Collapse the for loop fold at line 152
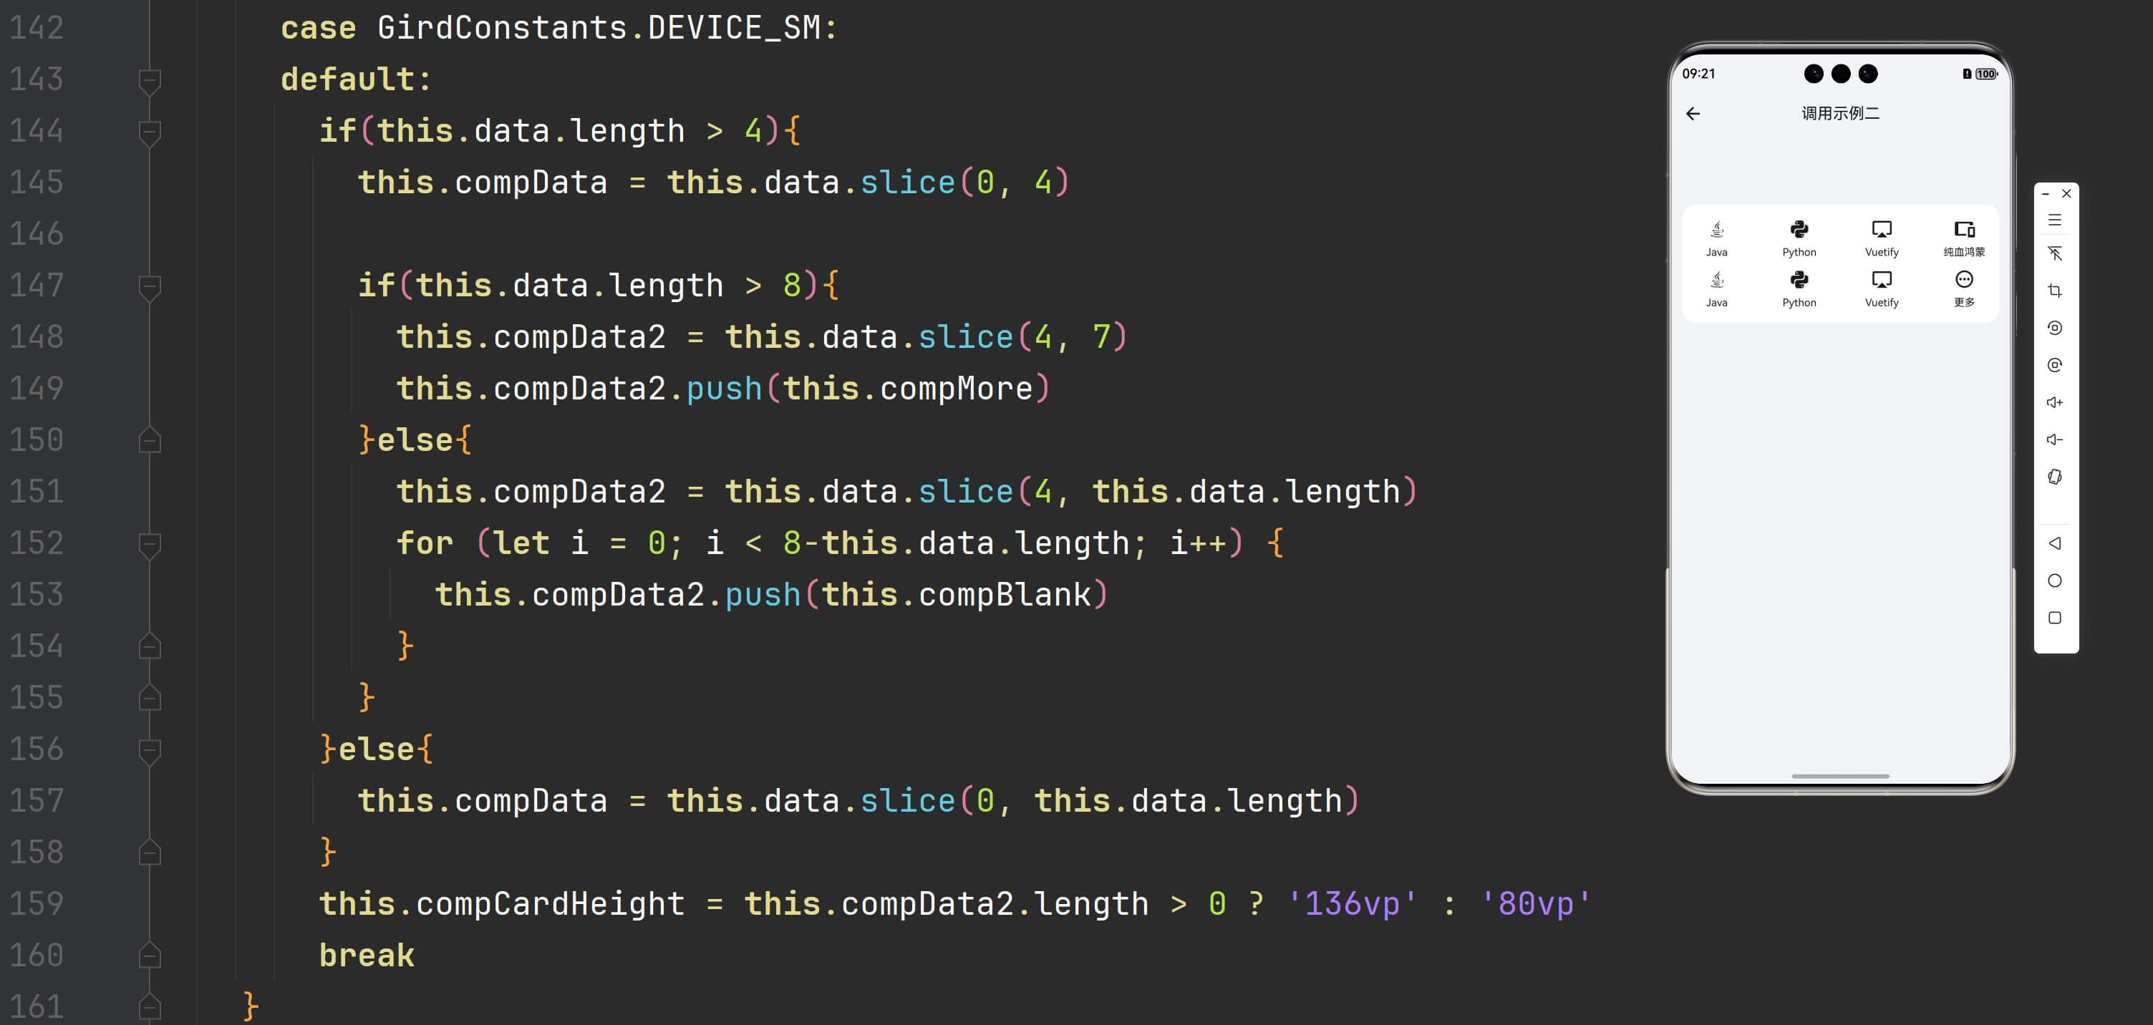 coord(150,544)
